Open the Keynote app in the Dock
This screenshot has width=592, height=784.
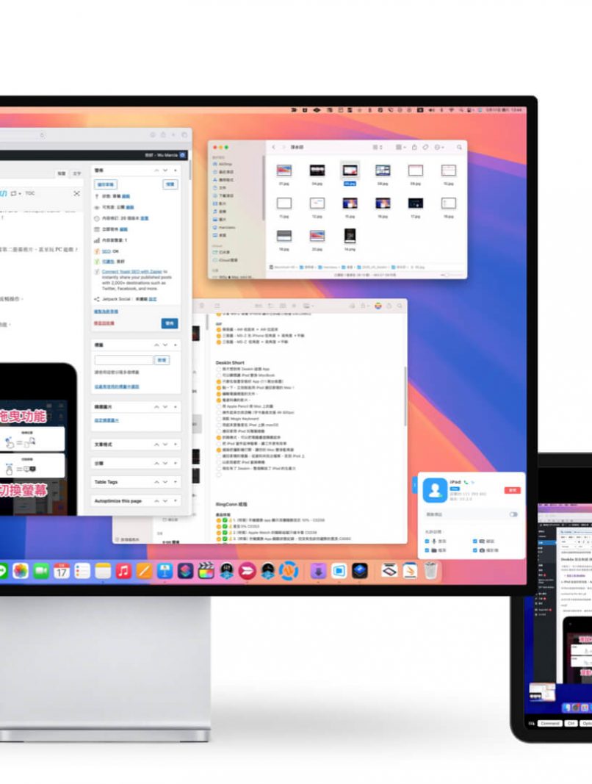coord(165,571)
